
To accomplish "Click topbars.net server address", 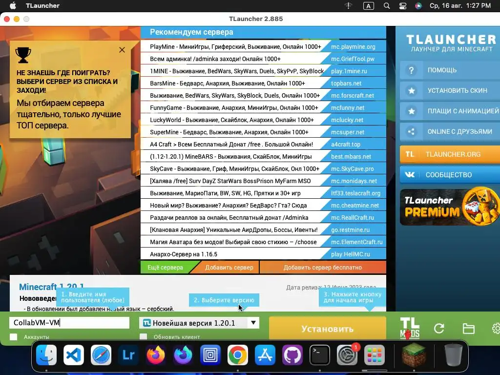I will [346, 83].
